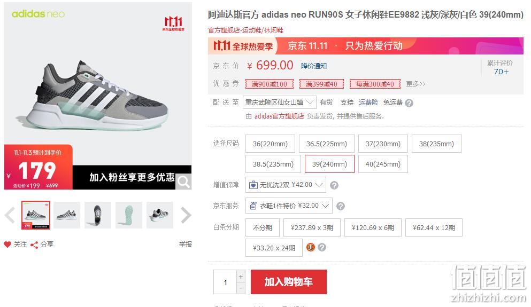Show next thumbnails with right arrow
Image resolution: width=531 pixels, height=307 pixels.
[x=186, y=215]
